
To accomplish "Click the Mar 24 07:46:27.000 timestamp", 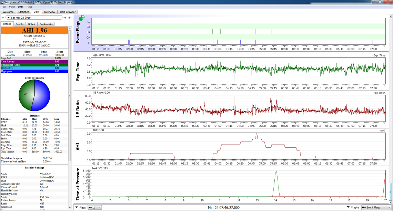I will coord(224,208).
